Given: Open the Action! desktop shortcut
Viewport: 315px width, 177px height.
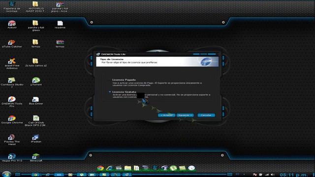Looking at the screenshot, I should click(12, 25).
